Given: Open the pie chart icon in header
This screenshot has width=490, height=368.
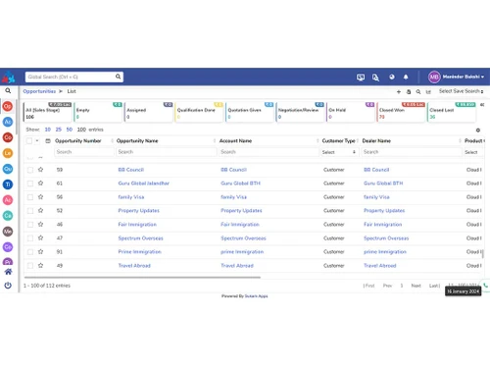Looking at the screenshot, I should pyautogui.click(x=392, y=77).
